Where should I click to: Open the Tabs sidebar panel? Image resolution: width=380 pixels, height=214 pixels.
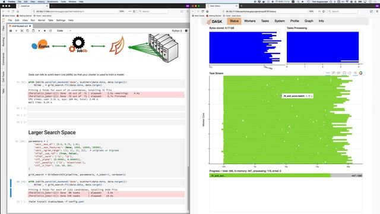pos(4,91)
